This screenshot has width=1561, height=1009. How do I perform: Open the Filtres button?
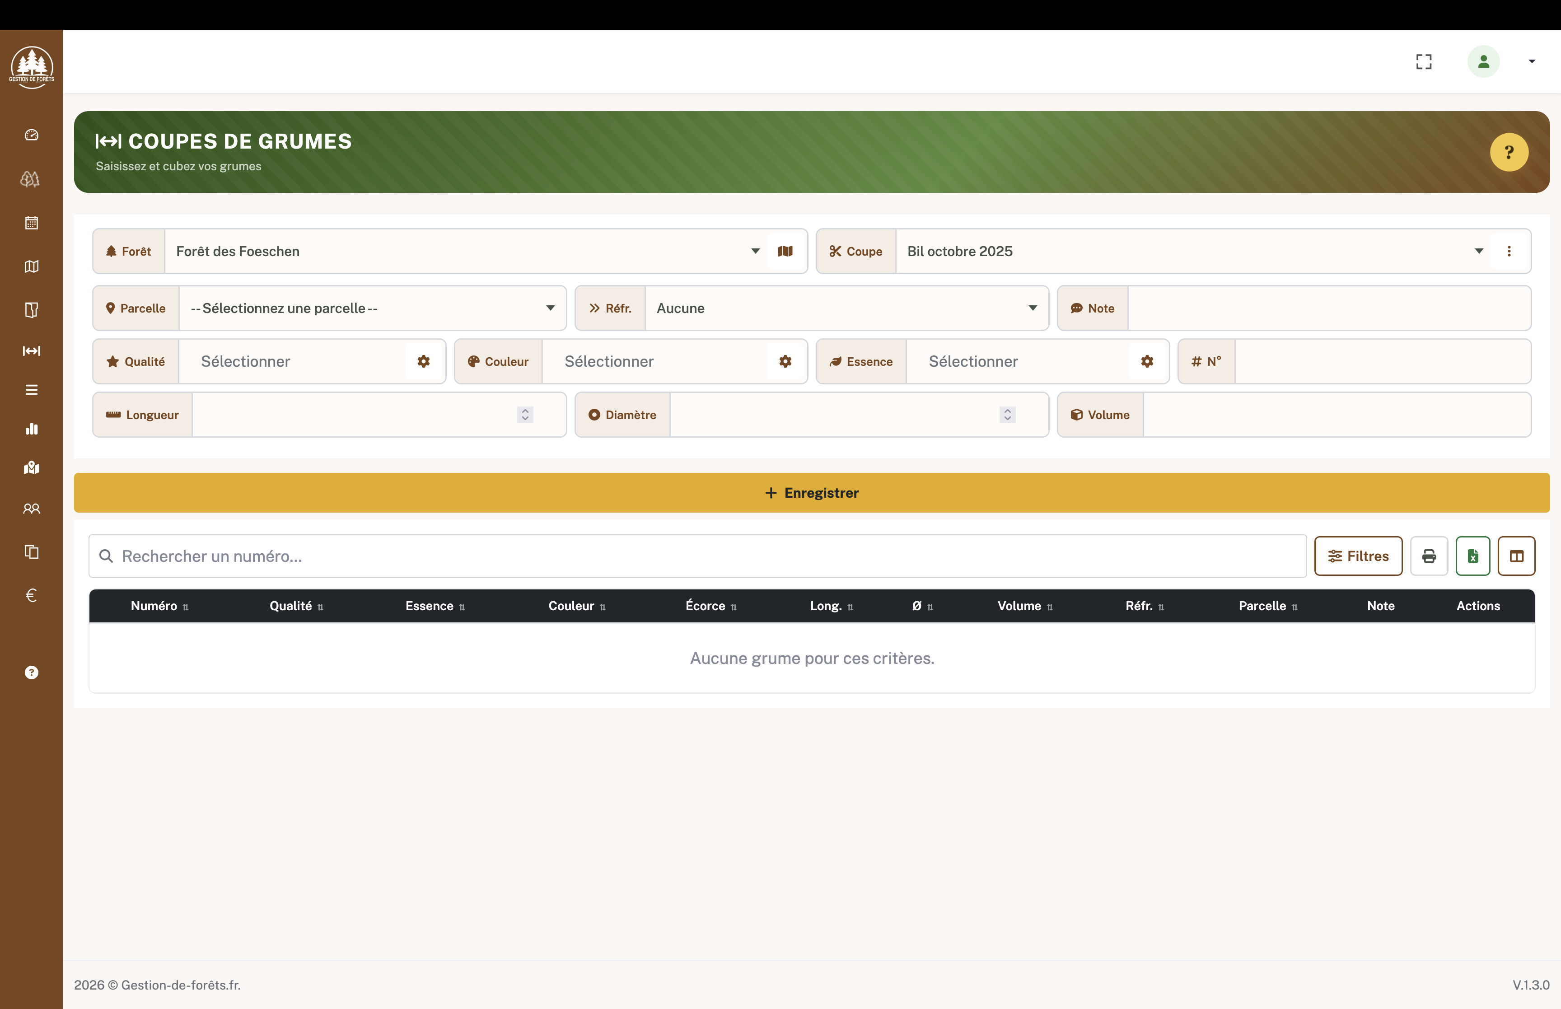1358,556
